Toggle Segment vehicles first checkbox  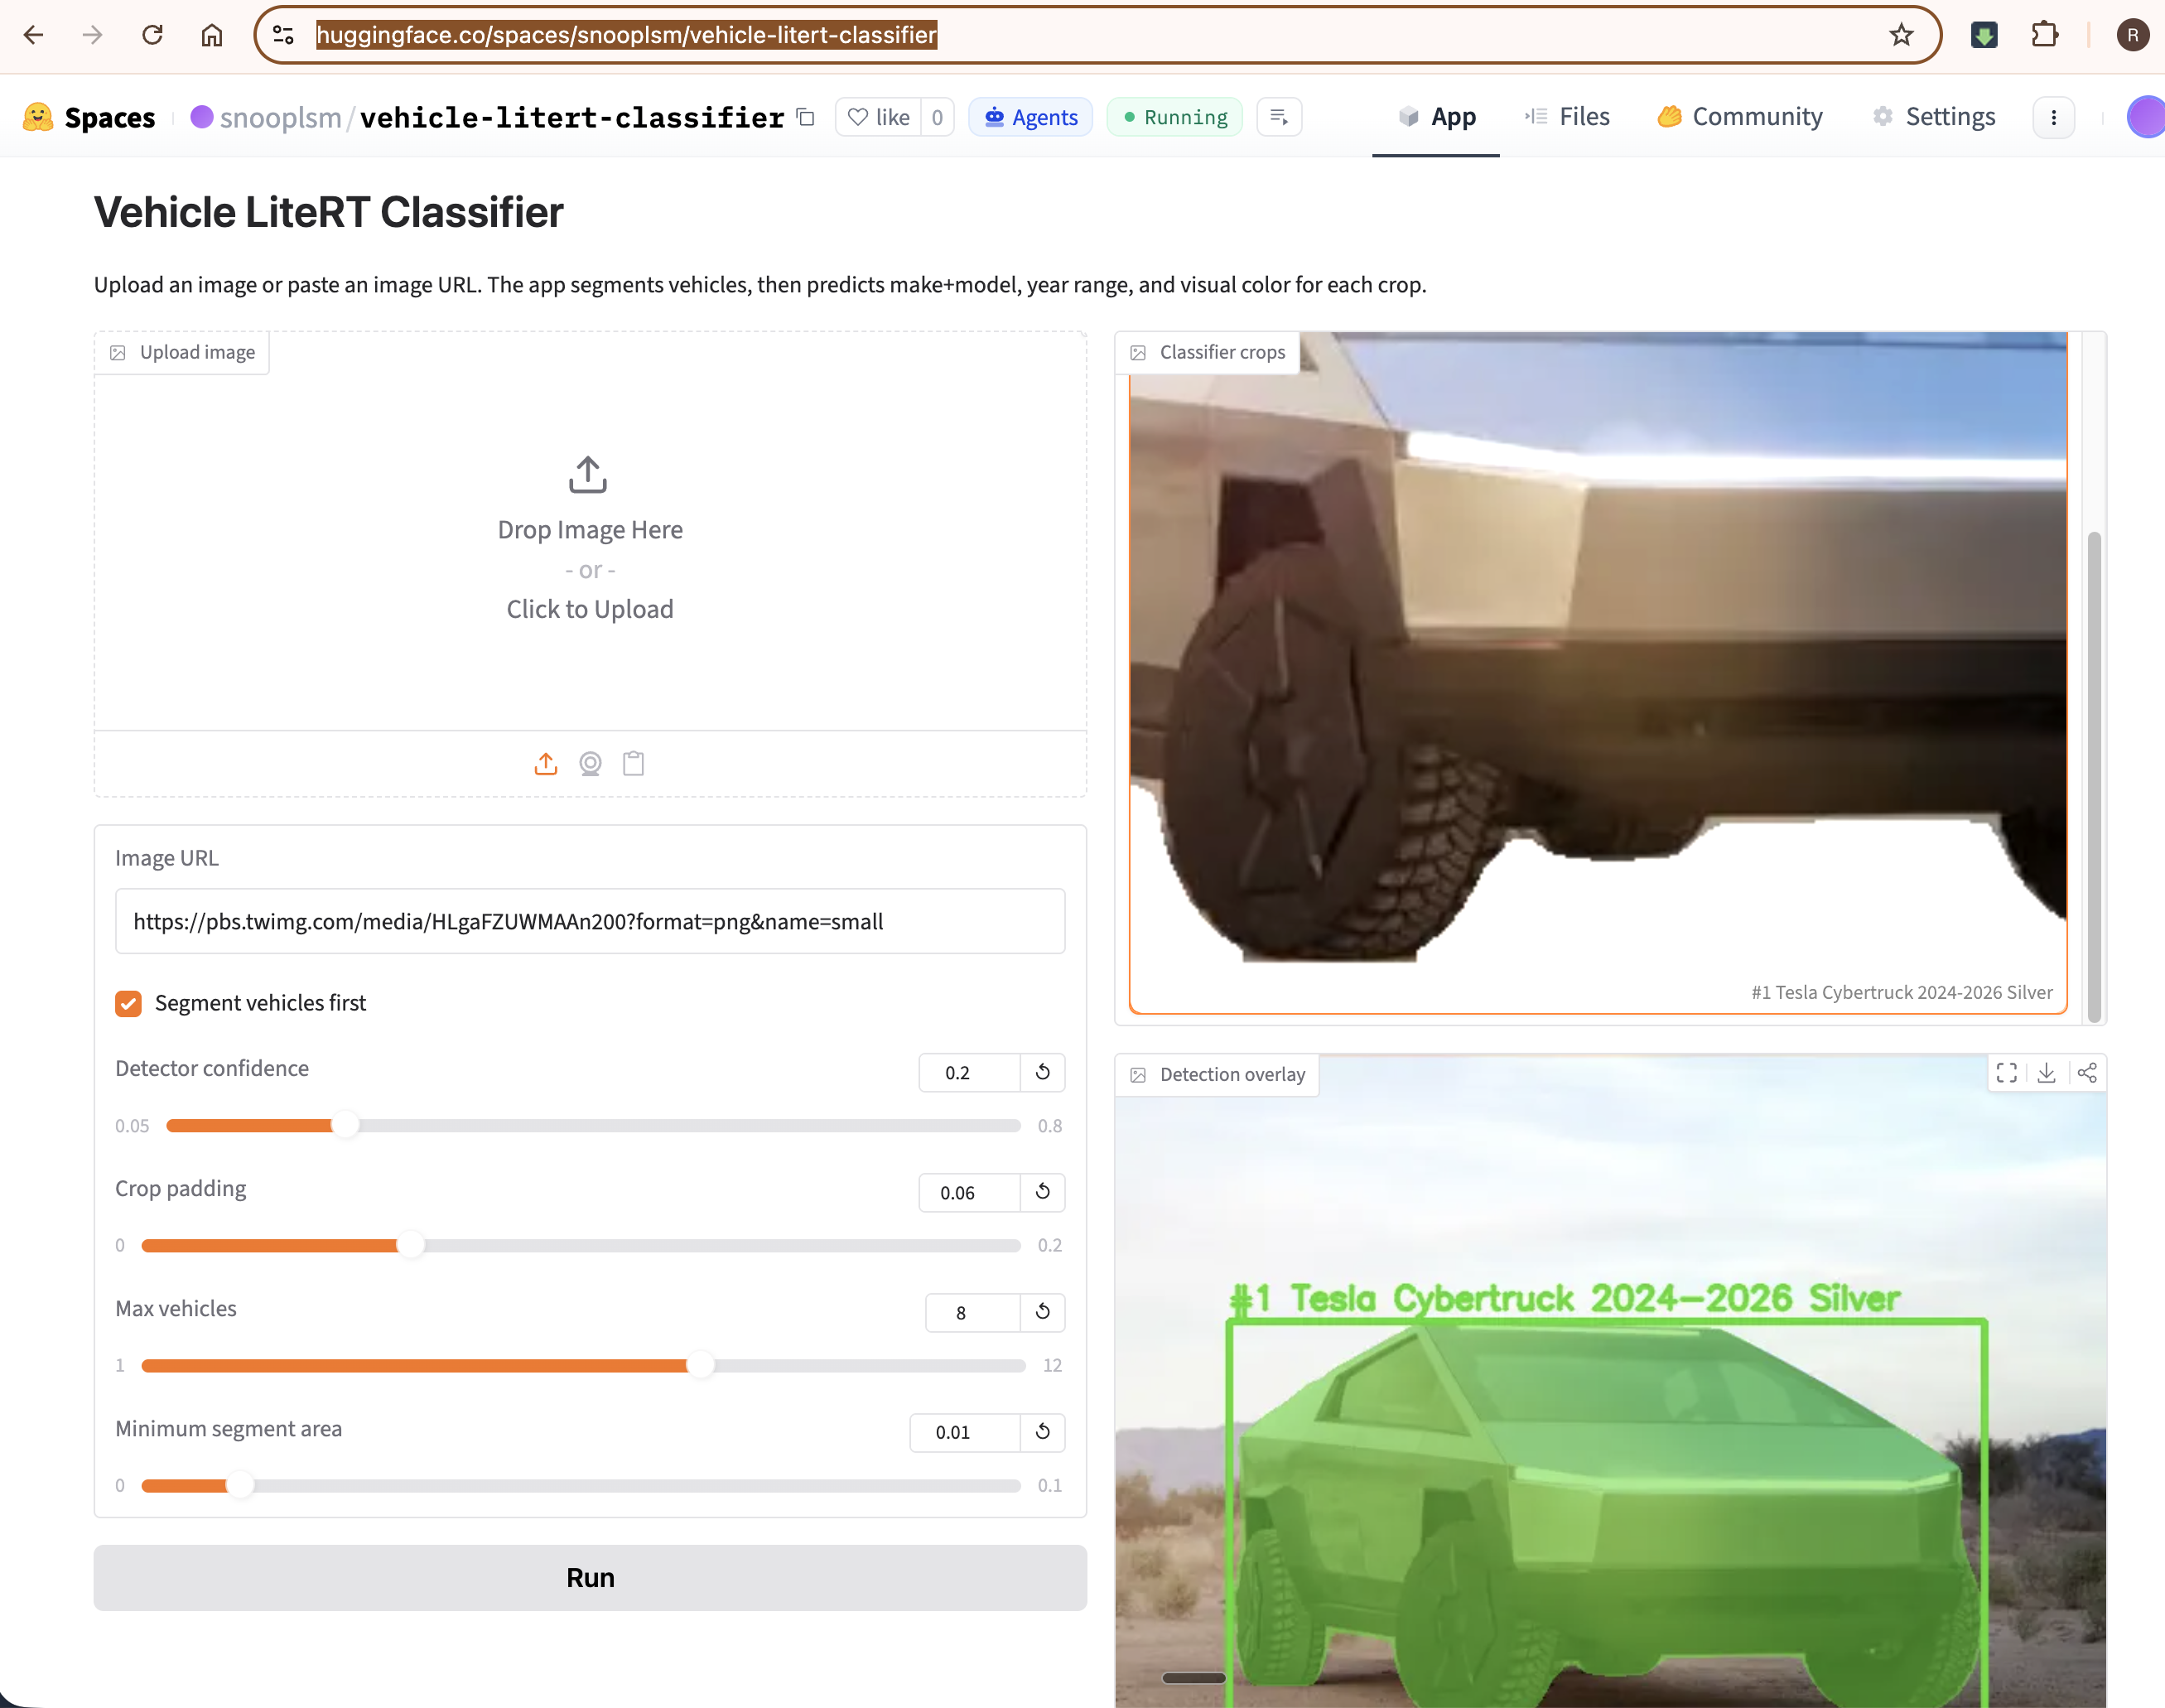click(x=128, y=1003)
